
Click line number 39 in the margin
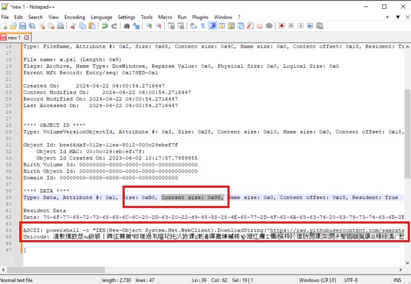[9, 197]
